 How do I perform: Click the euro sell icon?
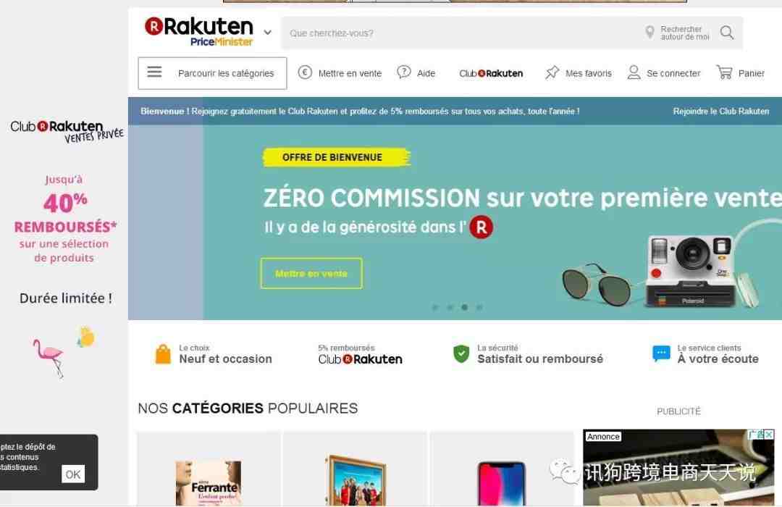point(305,72)
